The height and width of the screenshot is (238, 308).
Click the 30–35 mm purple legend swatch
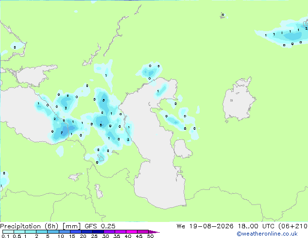pyautogui.click(x=109, y=232)
